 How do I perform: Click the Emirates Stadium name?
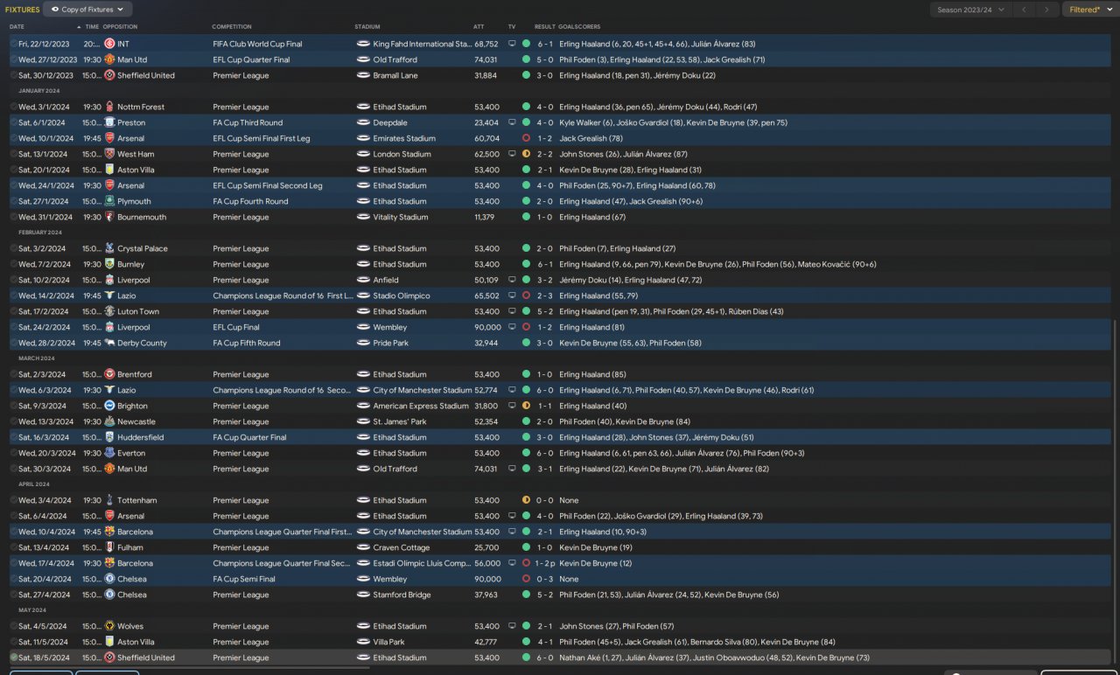click(x=404, y=138)
